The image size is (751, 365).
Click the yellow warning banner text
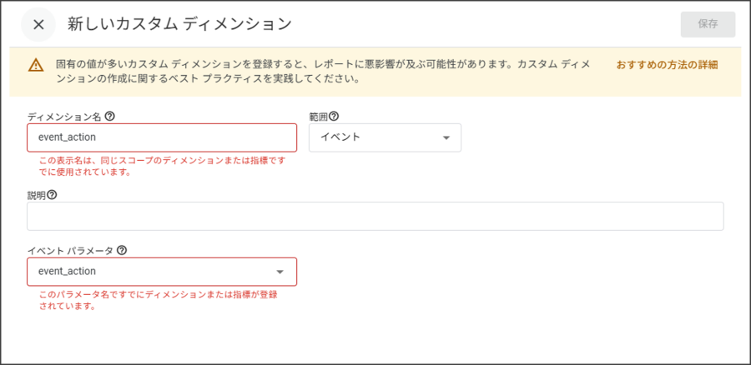(322, 72)
